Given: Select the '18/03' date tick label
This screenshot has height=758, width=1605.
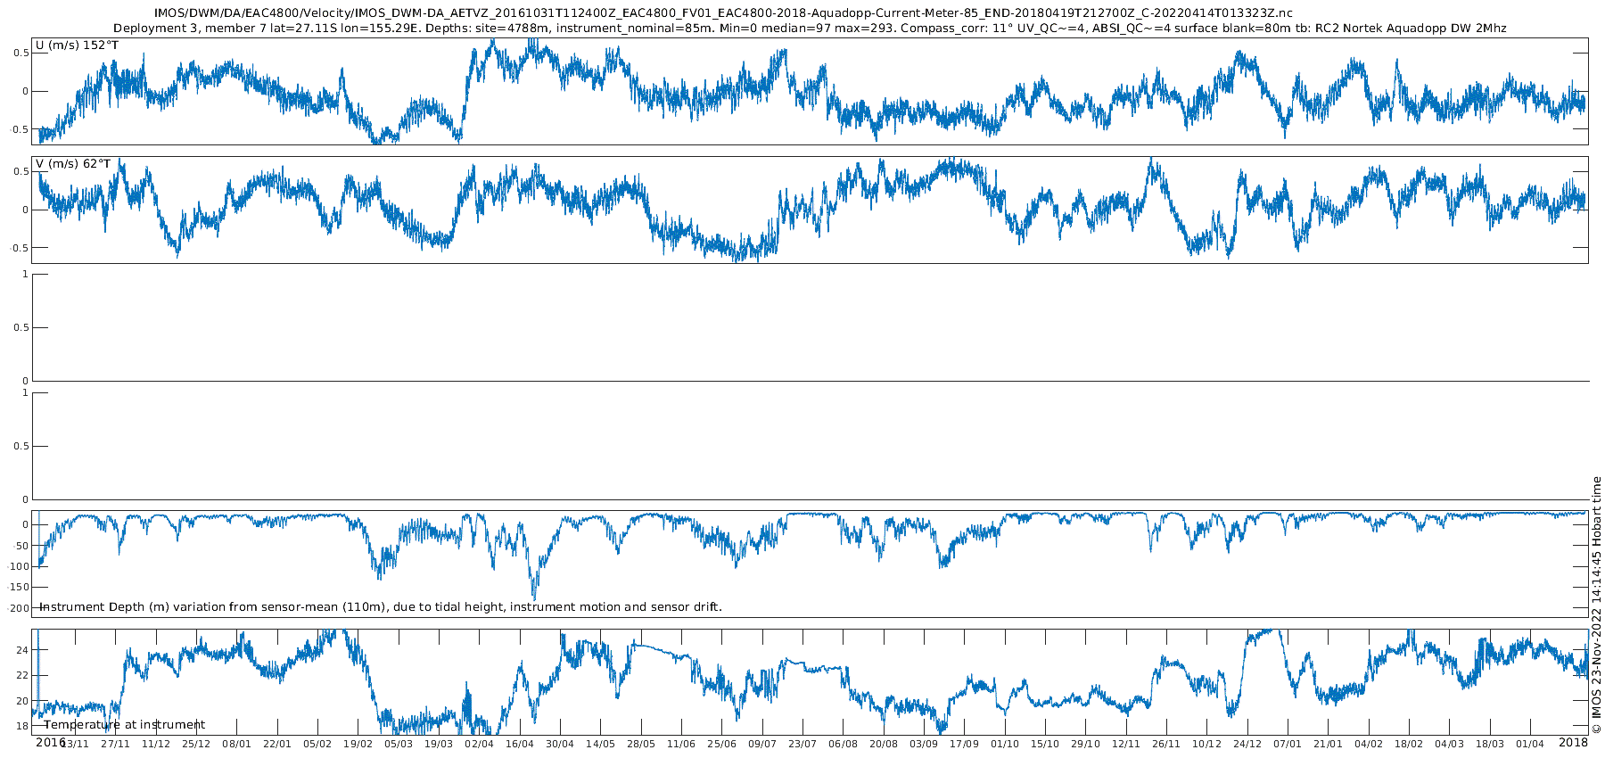Looking at the screenshot, I should (1490, 744).
